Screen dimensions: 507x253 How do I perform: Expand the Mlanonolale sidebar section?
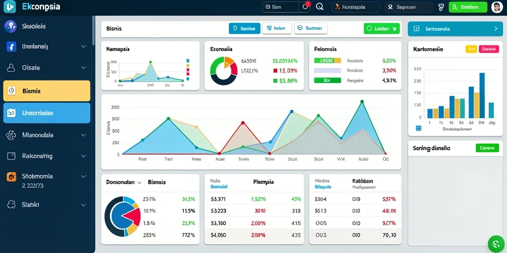point(83,135)
